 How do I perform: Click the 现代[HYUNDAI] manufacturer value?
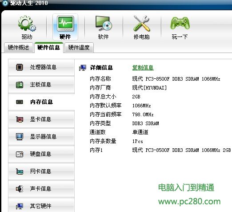[149, 88]
